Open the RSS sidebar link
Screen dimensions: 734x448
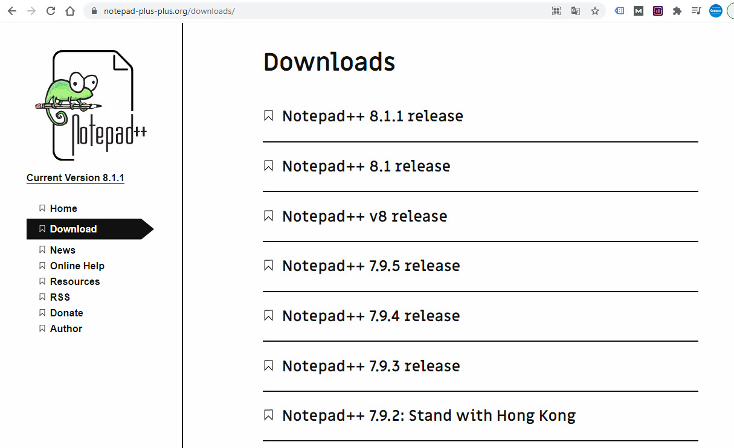tap(60, 297)
